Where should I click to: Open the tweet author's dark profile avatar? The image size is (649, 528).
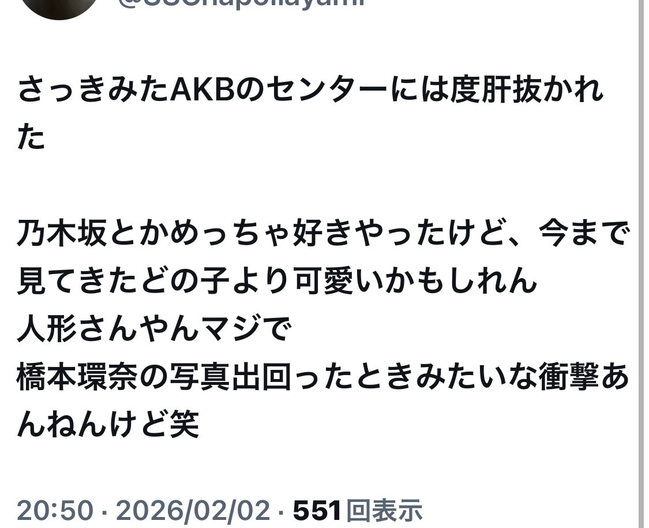(61, 7)
